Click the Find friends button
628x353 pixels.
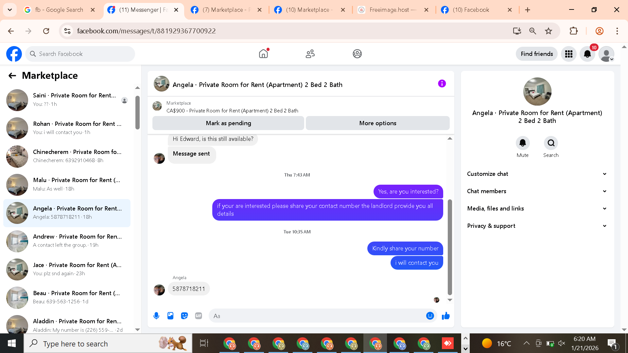(x=537, y=54)
